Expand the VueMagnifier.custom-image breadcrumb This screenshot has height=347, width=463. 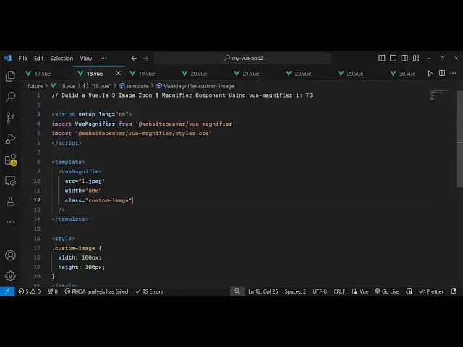point(195,86)
